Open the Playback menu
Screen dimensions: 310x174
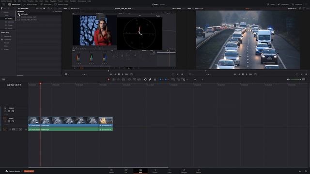pyautogui.click(x=53, y=1)
